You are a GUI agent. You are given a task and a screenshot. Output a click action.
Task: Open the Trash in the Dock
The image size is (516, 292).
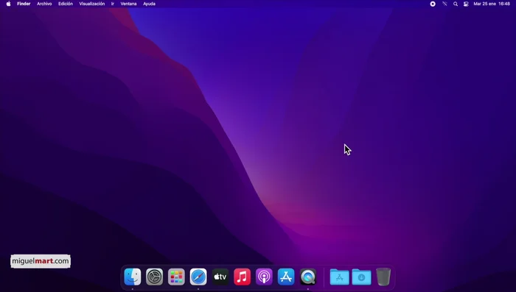pos(383,277)
